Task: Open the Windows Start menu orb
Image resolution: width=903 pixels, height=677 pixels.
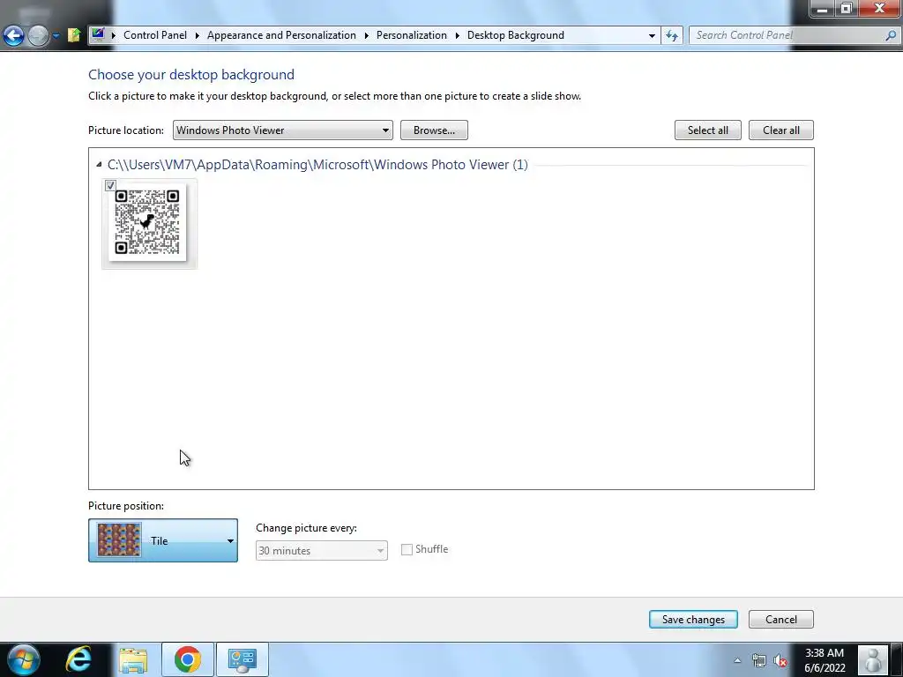Action: click(24, 659)
